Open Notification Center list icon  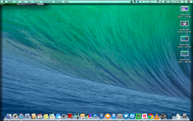click(x=189, y=2)
